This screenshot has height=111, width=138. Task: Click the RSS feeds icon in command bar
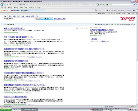[100, 10]
